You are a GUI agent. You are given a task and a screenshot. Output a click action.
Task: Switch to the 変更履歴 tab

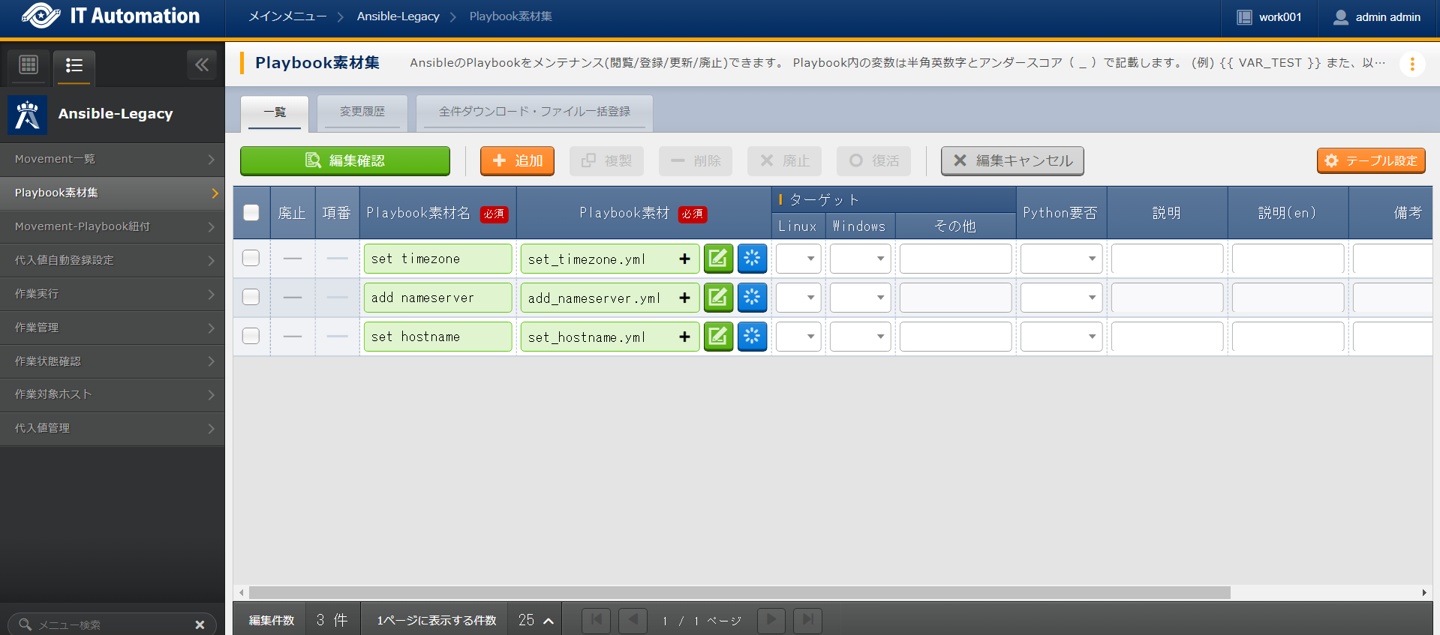tap(362, 112)
